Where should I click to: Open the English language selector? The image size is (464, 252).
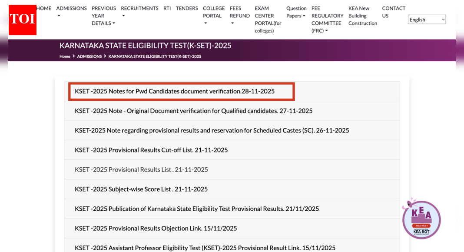pos(426,19)
